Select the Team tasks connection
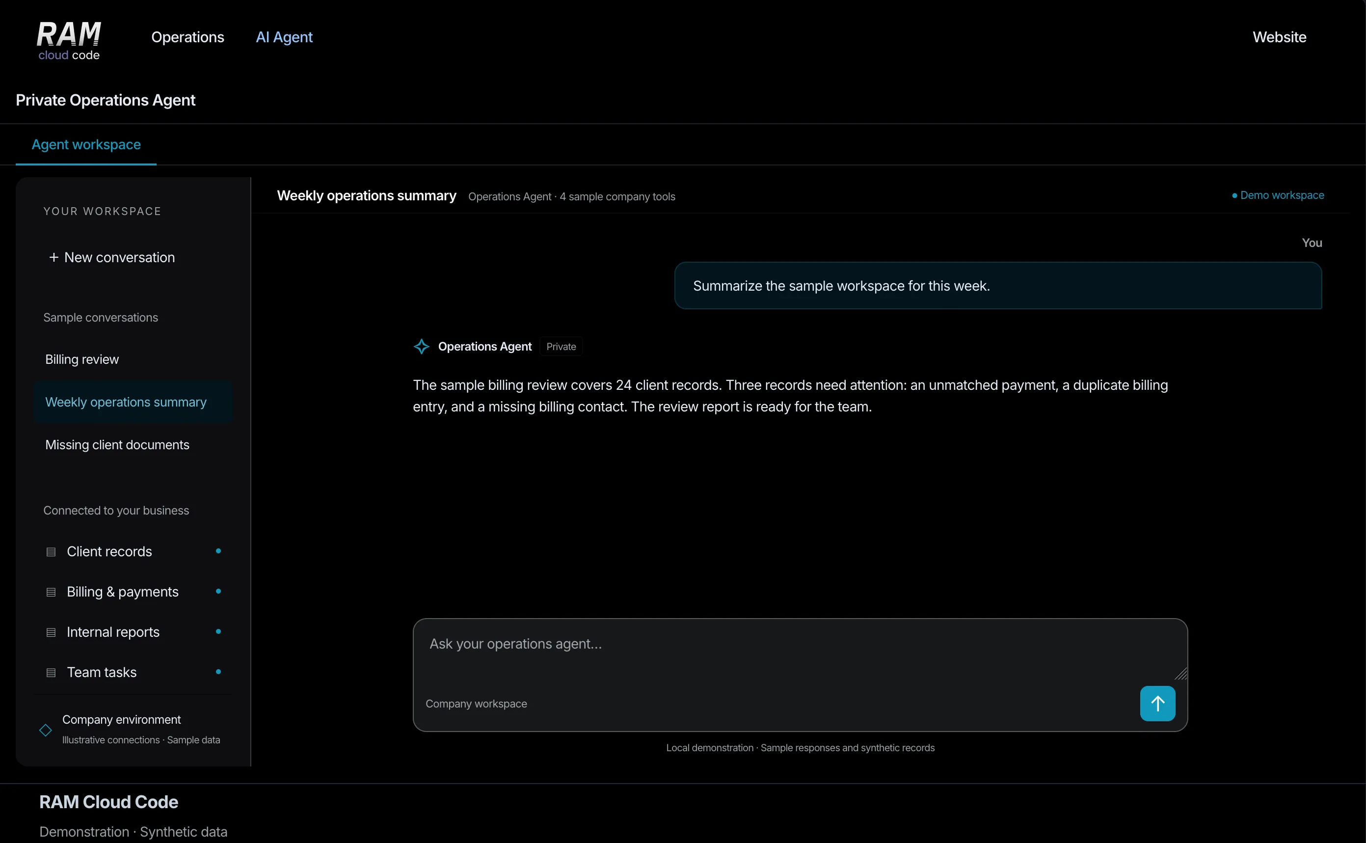This screenshot has height=843, width=1366. point(133,672)
